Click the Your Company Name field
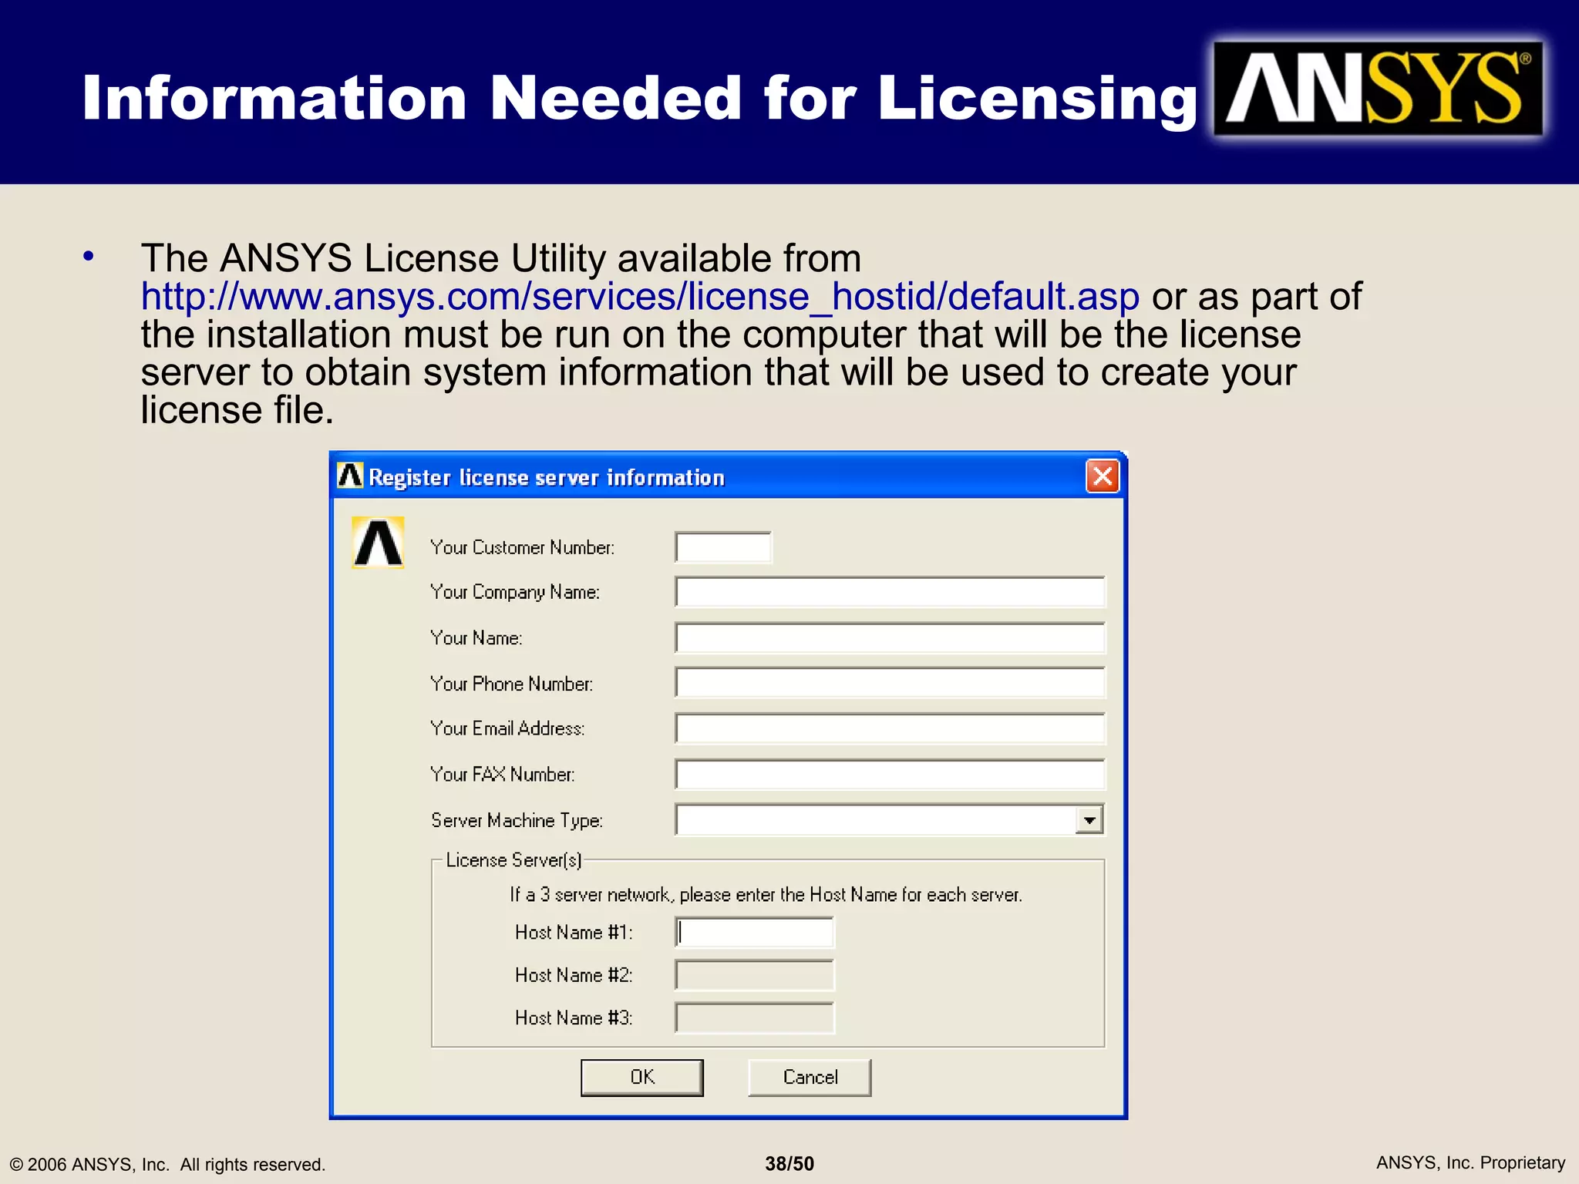The width and height of the screenshot is (1579, 1184). [891, 592]
